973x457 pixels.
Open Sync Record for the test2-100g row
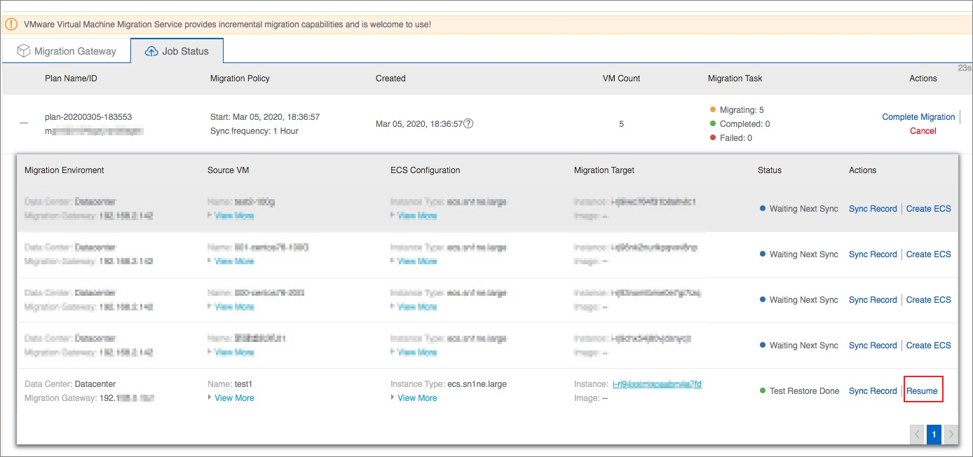pos(873,209)
